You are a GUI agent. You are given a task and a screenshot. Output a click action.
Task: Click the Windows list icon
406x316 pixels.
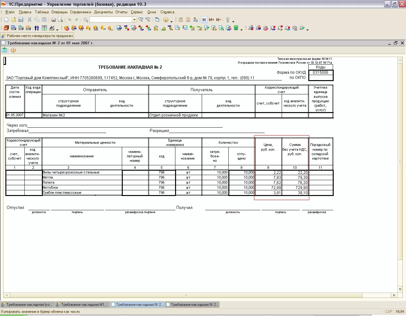(157, 20)
